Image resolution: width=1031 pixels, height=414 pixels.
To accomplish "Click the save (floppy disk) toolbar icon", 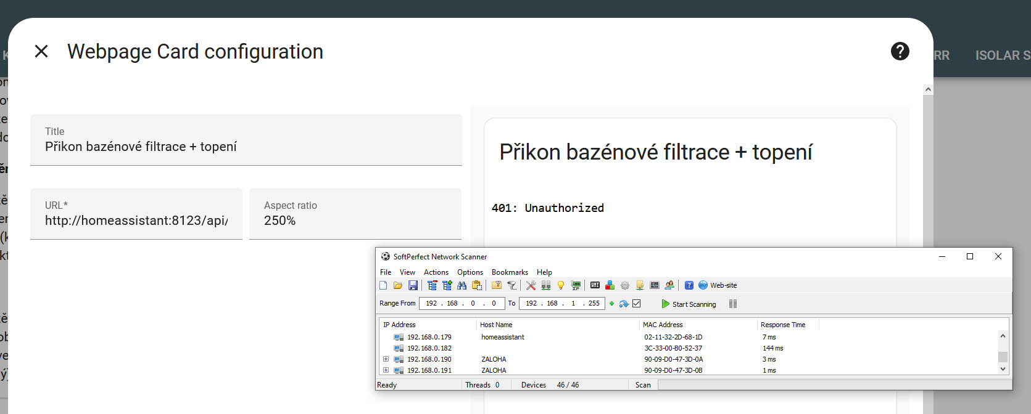I will point(413,285).
